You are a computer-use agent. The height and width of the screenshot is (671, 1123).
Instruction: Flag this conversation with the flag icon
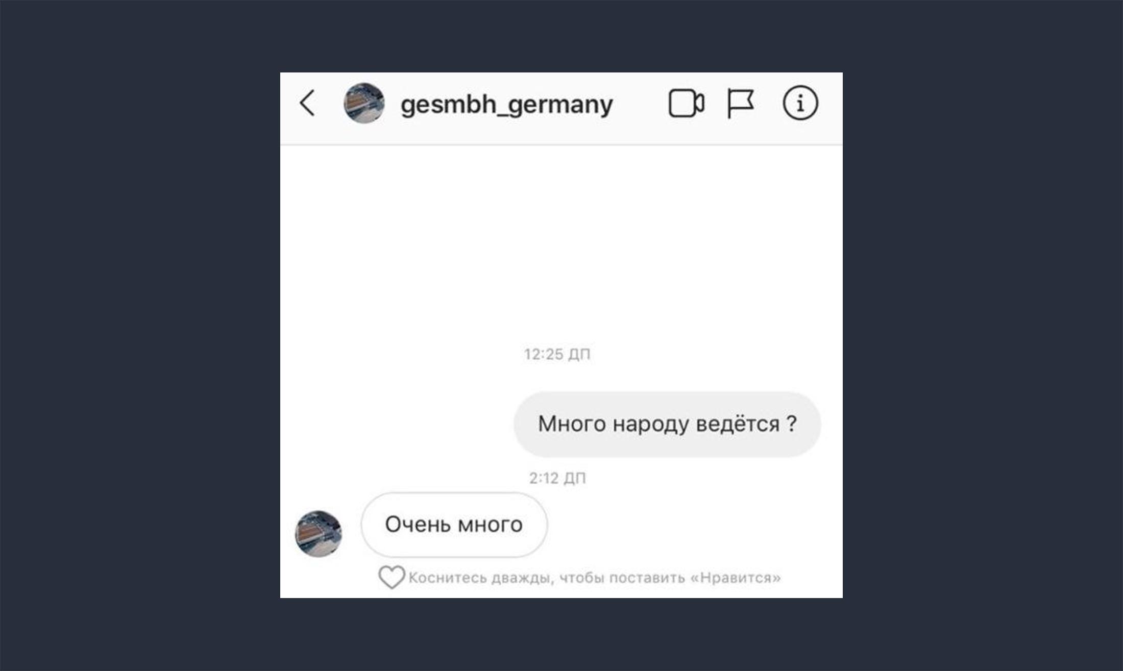coord(740,104)
